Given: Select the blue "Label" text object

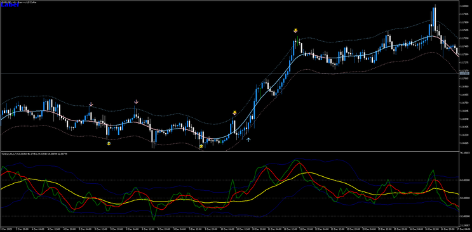Looking at the screenshot, I should (x=10, y=5).
